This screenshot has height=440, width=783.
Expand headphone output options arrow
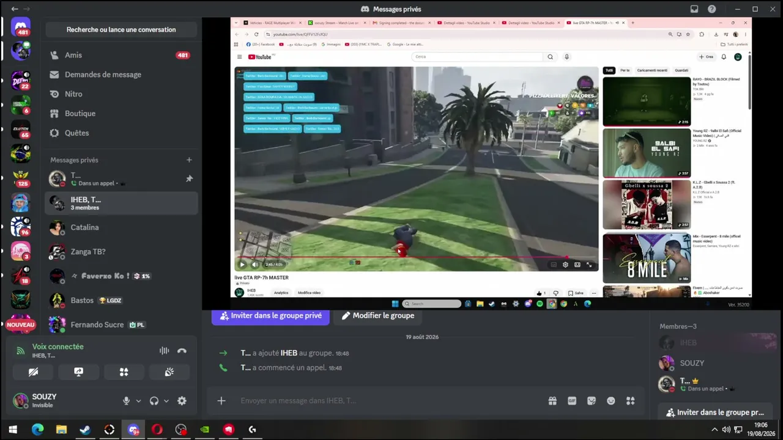point(166,401)
